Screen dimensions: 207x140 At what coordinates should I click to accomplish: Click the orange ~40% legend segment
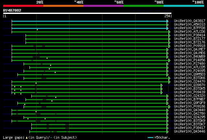63,6
